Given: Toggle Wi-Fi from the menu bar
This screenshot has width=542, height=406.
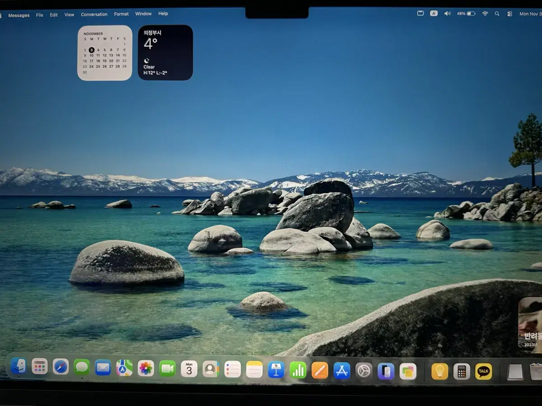Looking at the screenshot, I should (x=485, y=14).
